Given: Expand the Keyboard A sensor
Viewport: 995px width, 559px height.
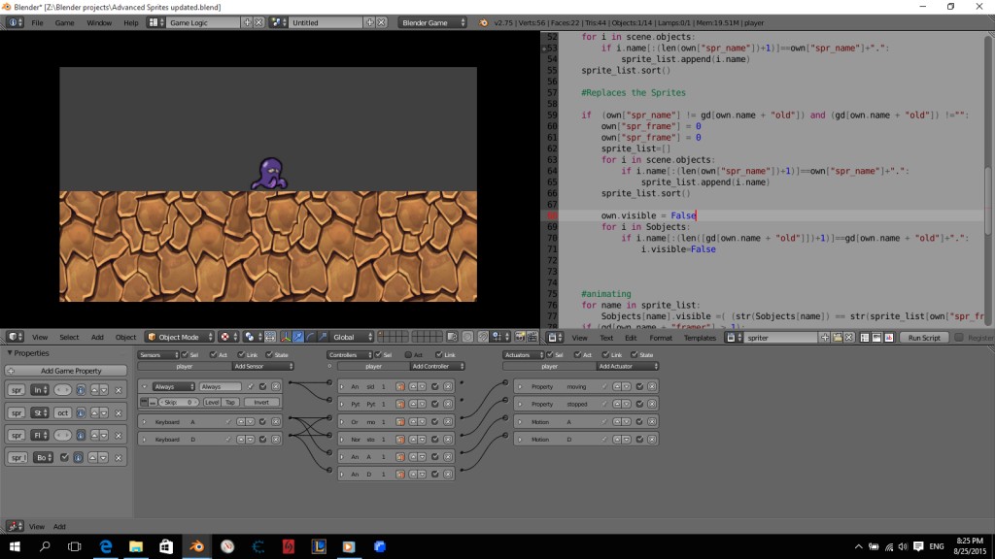Looking at the screenshot, I should [x=146, y=422].
